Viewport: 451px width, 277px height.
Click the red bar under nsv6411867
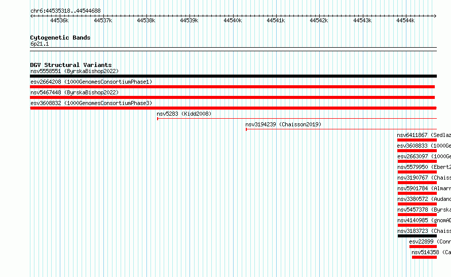[417, 140]
